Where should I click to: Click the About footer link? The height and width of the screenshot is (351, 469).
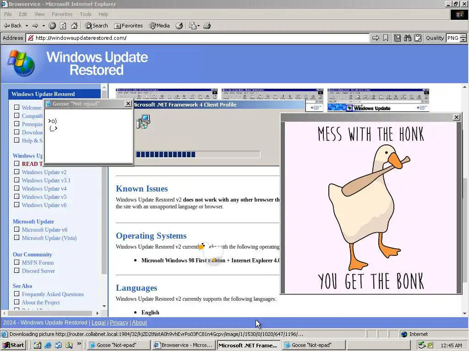coord(139,323)
